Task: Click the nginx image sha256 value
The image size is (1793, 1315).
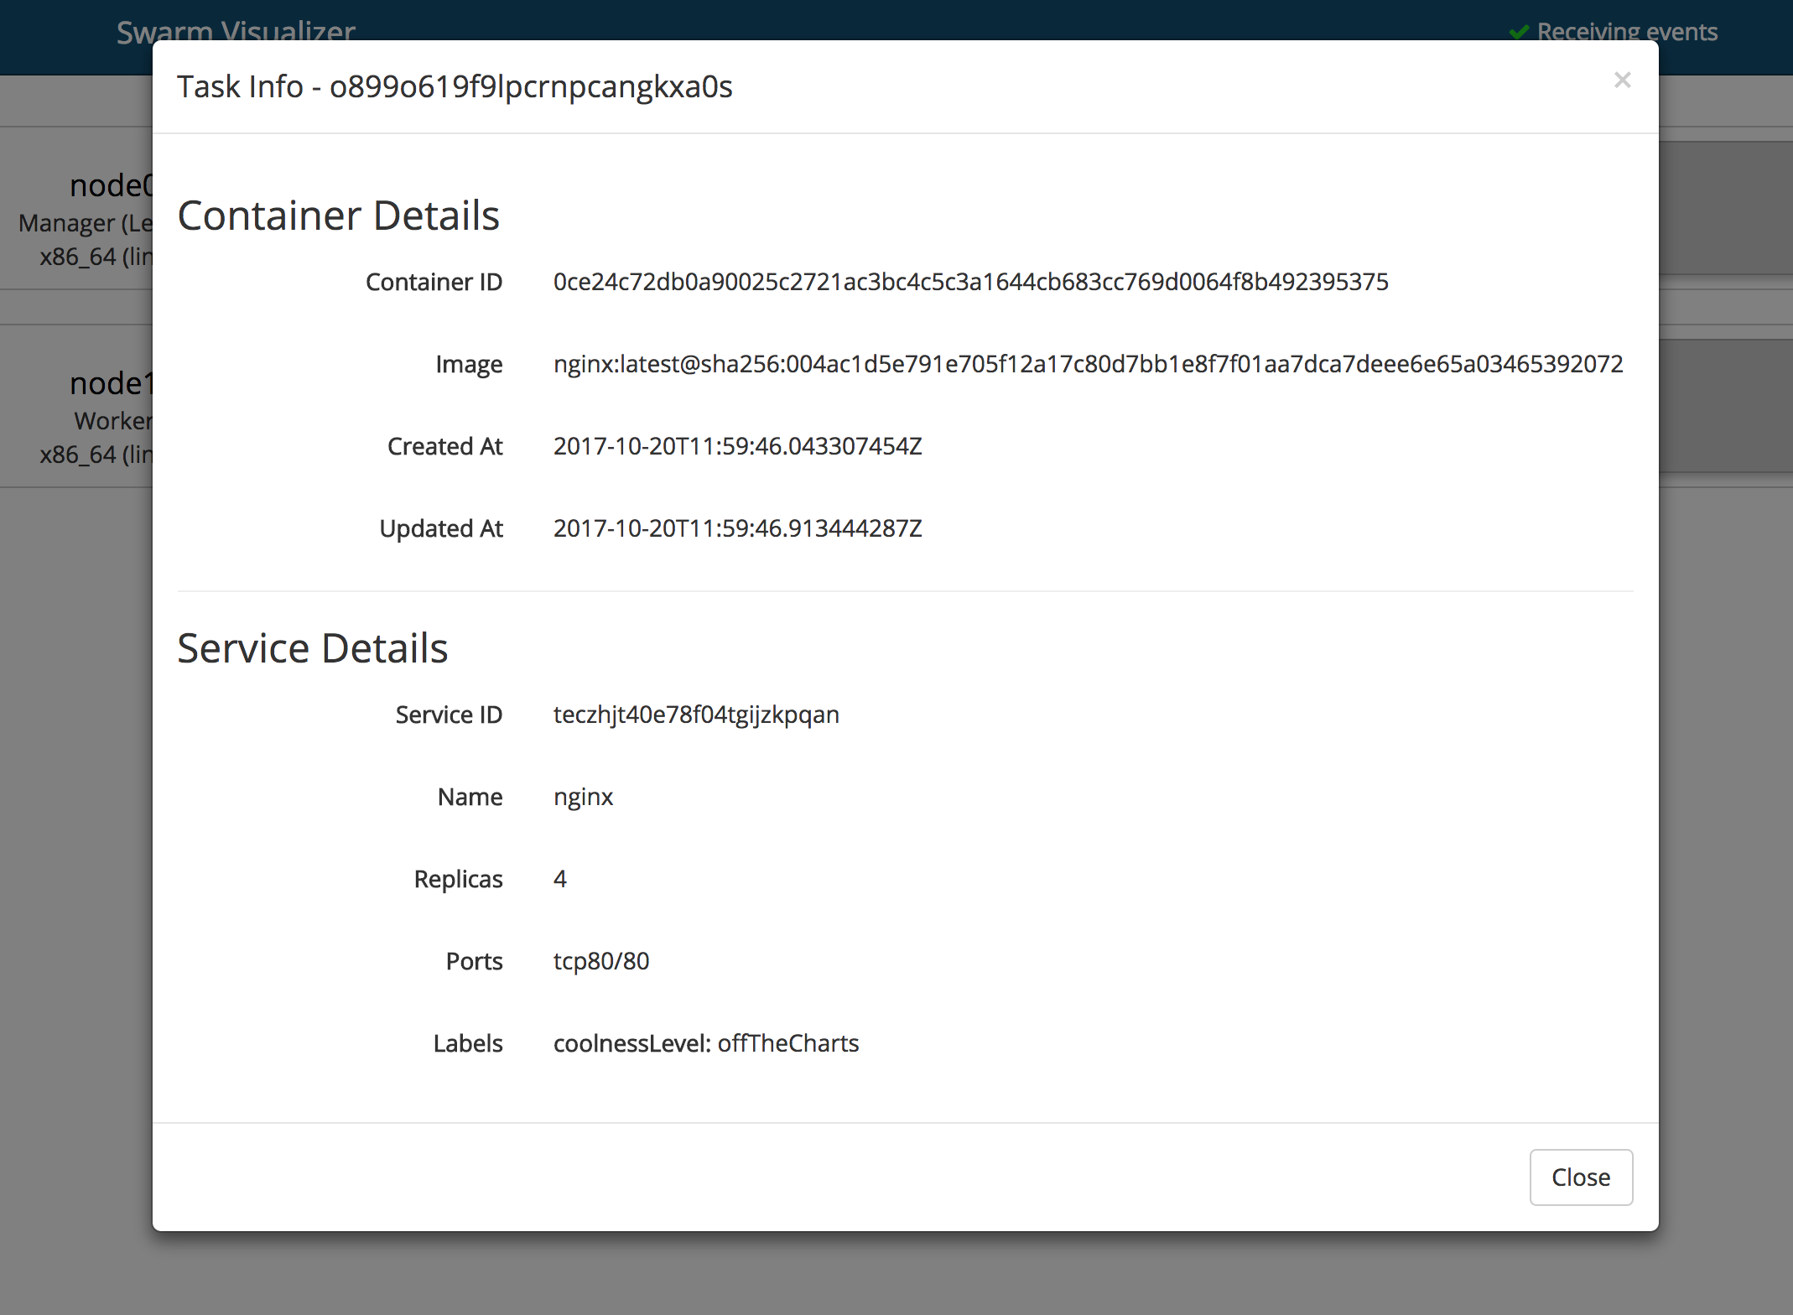Action: click(x=1088, y=364)
